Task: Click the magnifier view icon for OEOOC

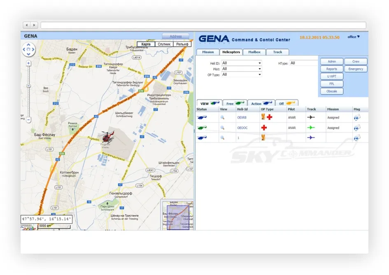Action: pos(222,127)
